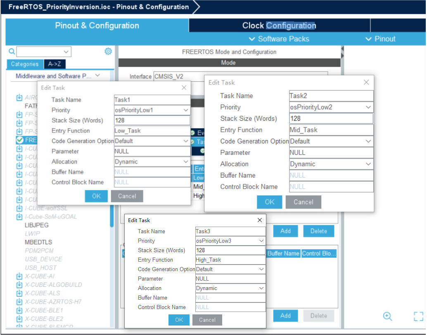Click OK in Task3 dialog
The width and height of the screenshot is (427, 335).
tap(179, 320)
